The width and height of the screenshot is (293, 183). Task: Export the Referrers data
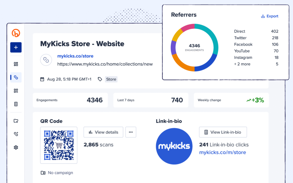click(x=270, y=16)
